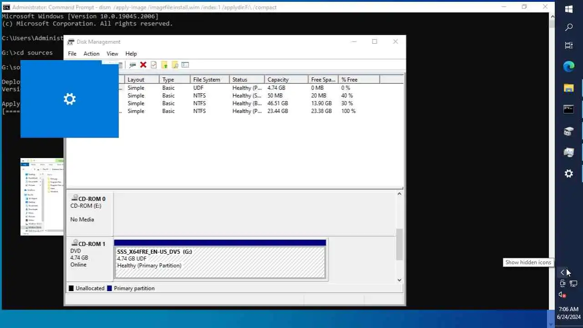Viewport: 583px width, 328px height.
Task: Open File Explorer from the taskbar
Action: pyautogui.click(x=569, y=88)
